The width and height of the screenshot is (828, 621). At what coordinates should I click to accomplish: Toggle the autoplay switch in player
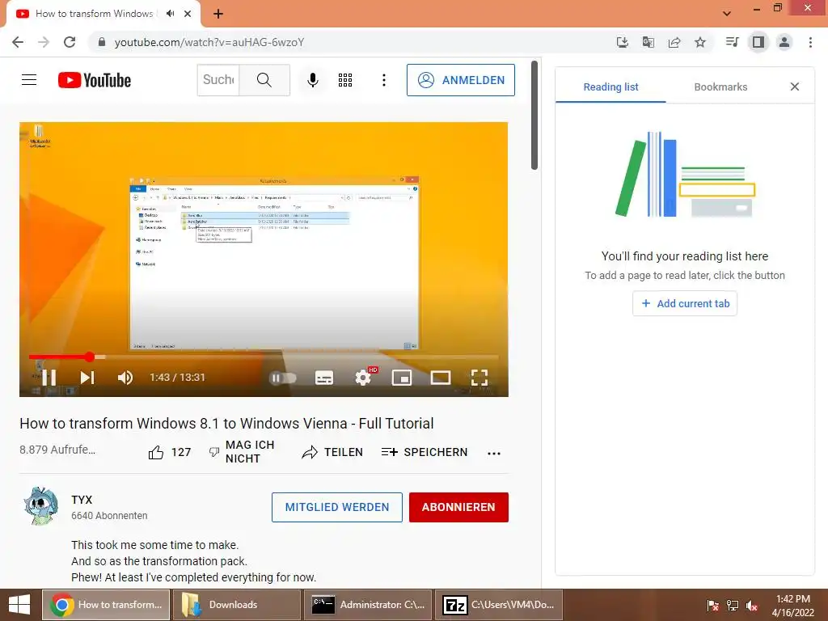point(282,378)
